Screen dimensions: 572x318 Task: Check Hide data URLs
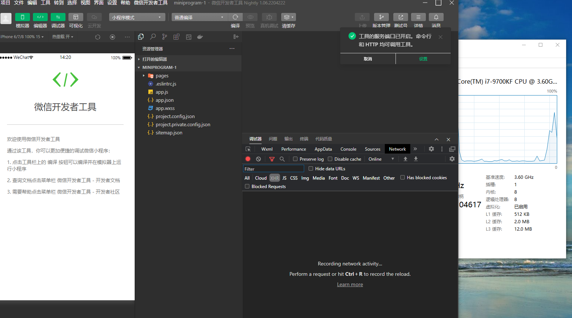[311, 168]
